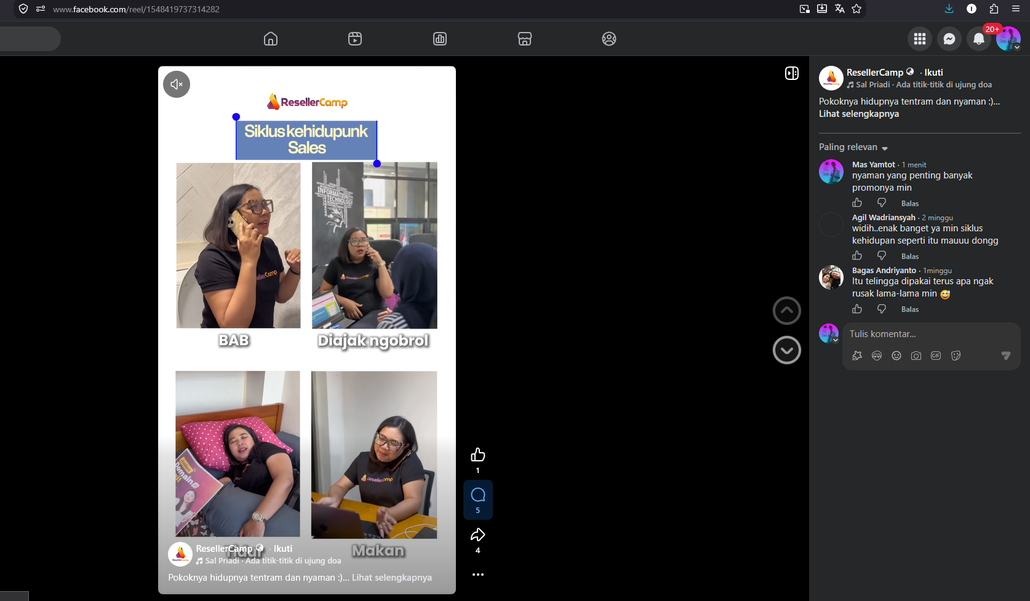1030x601 pixels.
Task: Bookmark this page with the star icon
Action: point(856,9)
